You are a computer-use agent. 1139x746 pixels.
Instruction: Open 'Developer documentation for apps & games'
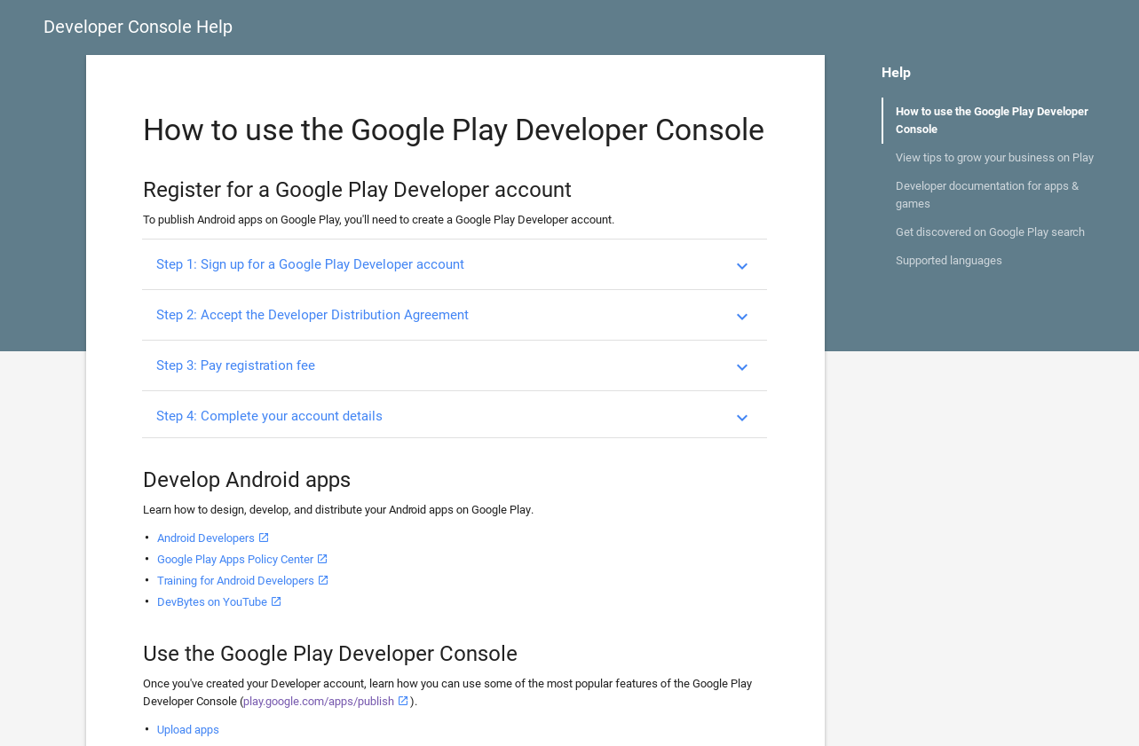[x=987, y=195]
